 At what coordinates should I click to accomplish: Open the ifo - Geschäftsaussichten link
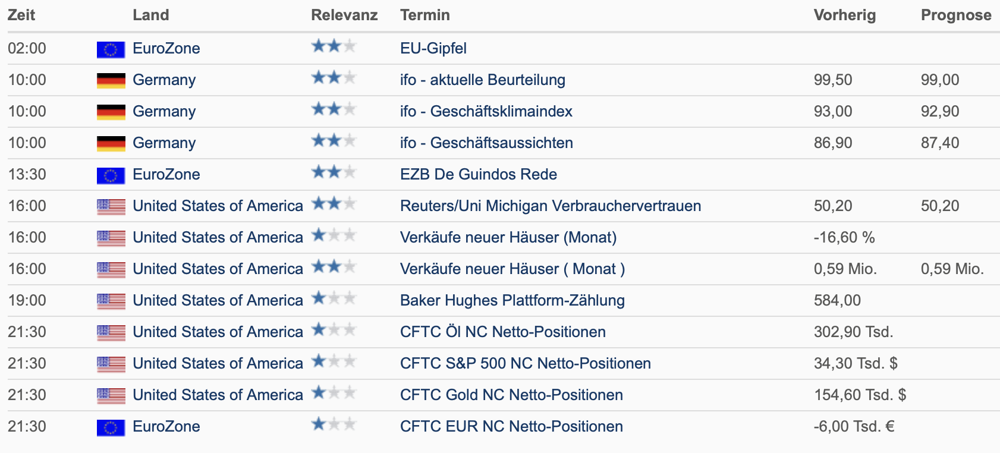point(486,143)
